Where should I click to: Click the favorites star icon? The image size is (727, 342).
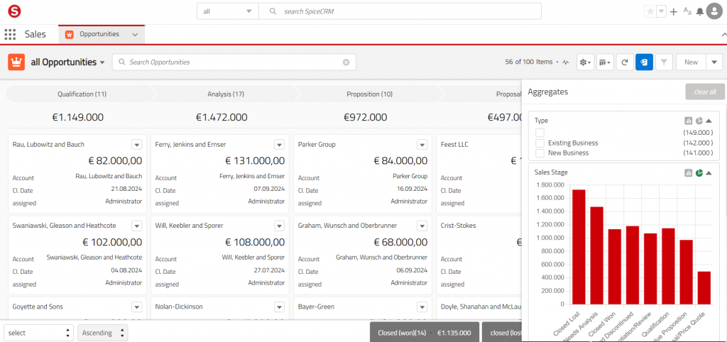[650, 11]
